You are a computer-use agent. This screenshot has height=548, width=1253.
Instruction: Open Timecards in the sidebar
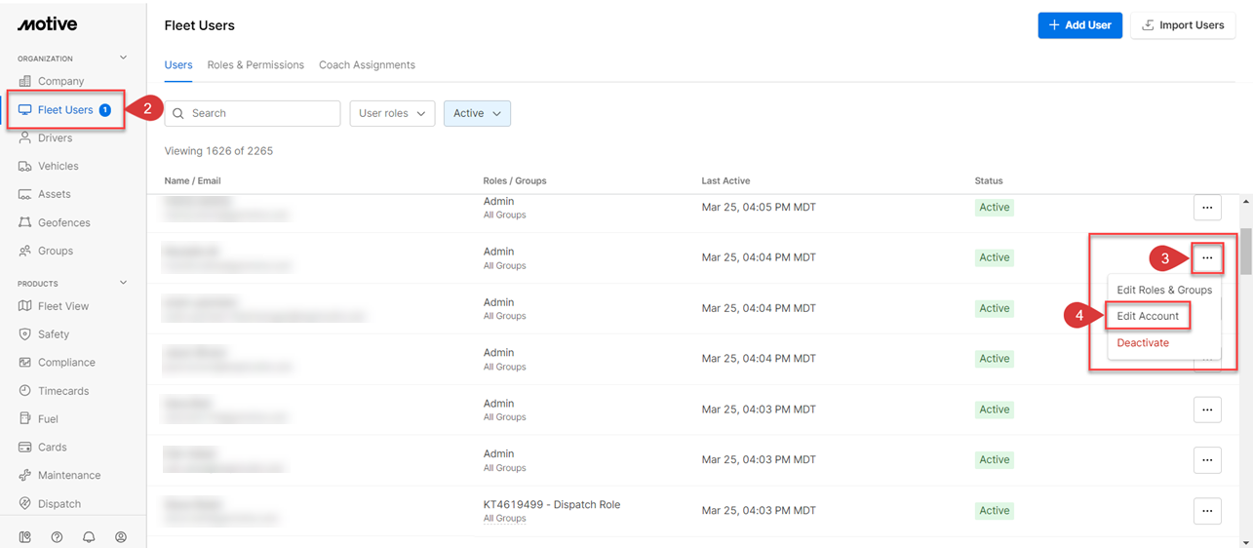[x=62, y=391]
